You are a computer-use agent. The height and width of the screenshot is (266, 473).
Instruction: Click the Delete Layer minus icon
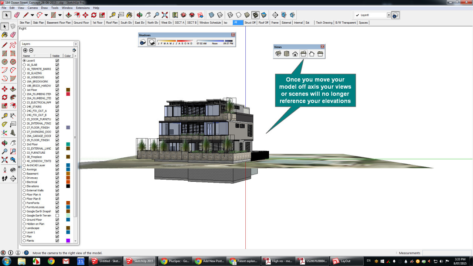pyautogui.click(x=31, y=50)
